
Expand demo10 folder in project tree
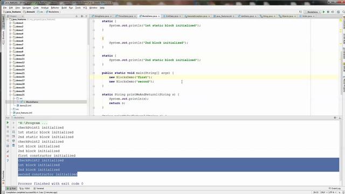coord(10,55)
